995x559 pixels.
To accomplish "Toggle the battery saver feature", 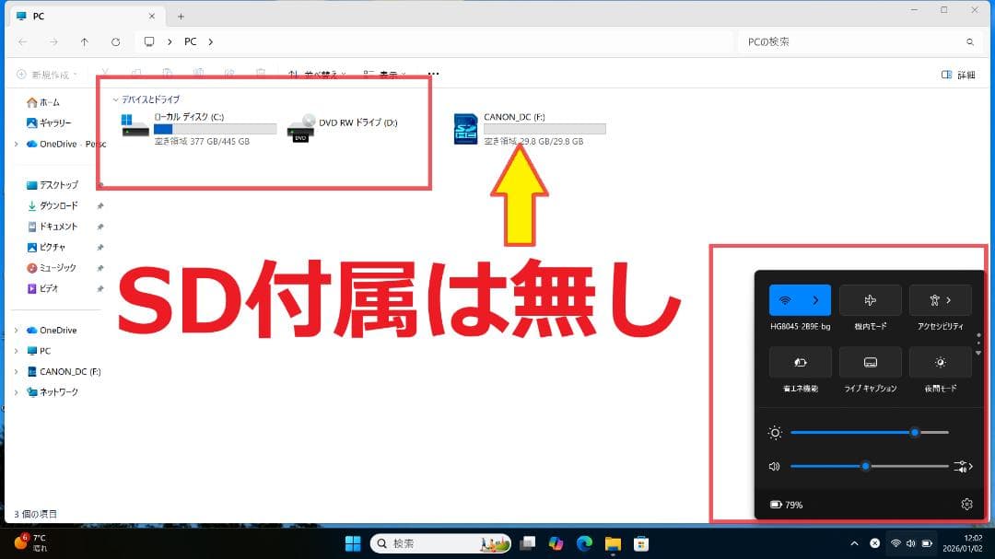I will [801, 362].
